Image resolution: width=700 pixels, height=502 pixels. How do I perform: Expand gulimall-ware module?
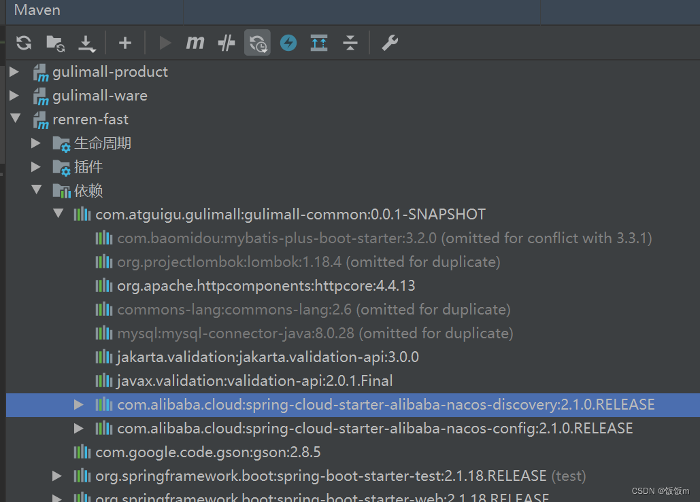(x=14, y=95)
